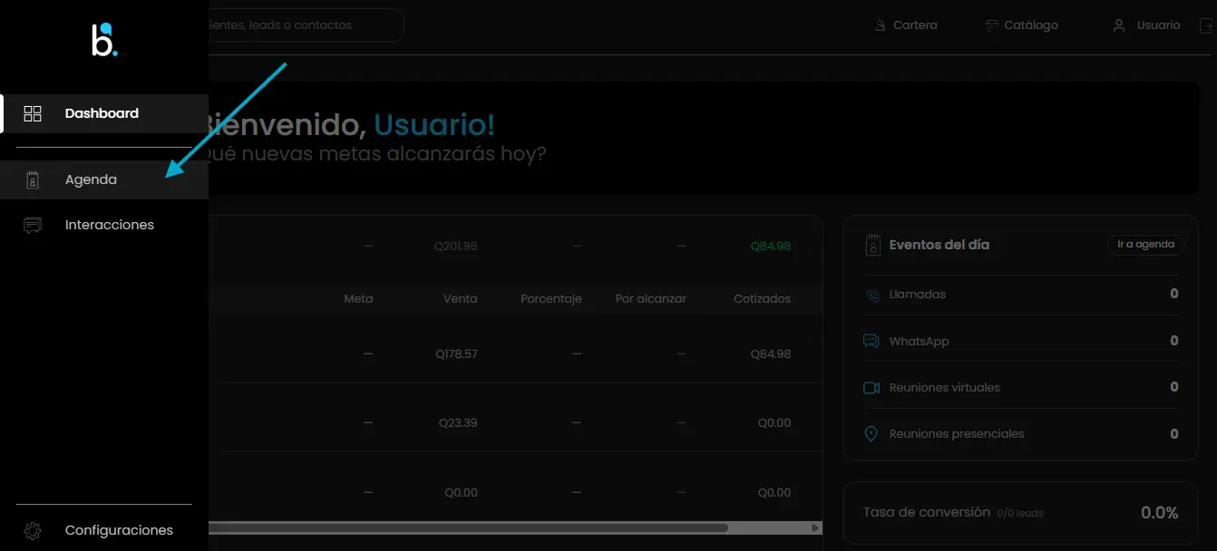Click the Catálogo icon in the top bar

coord(992,25)
